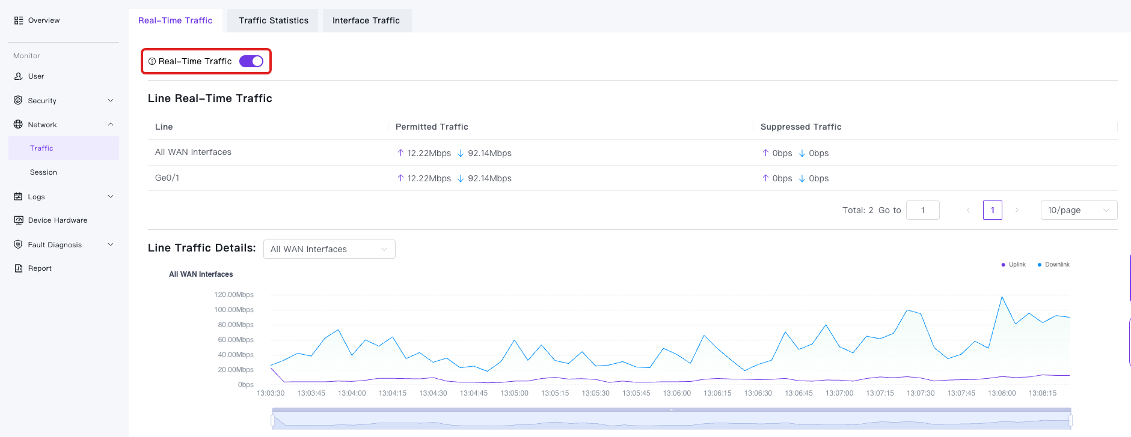Toggle the Downlink series in the chart legend
1131x437 pixels.
tap(1053, 265)
